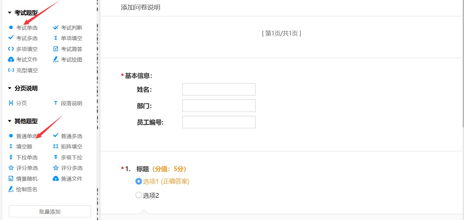Collapse the 考试题型 section

(10, 13)
